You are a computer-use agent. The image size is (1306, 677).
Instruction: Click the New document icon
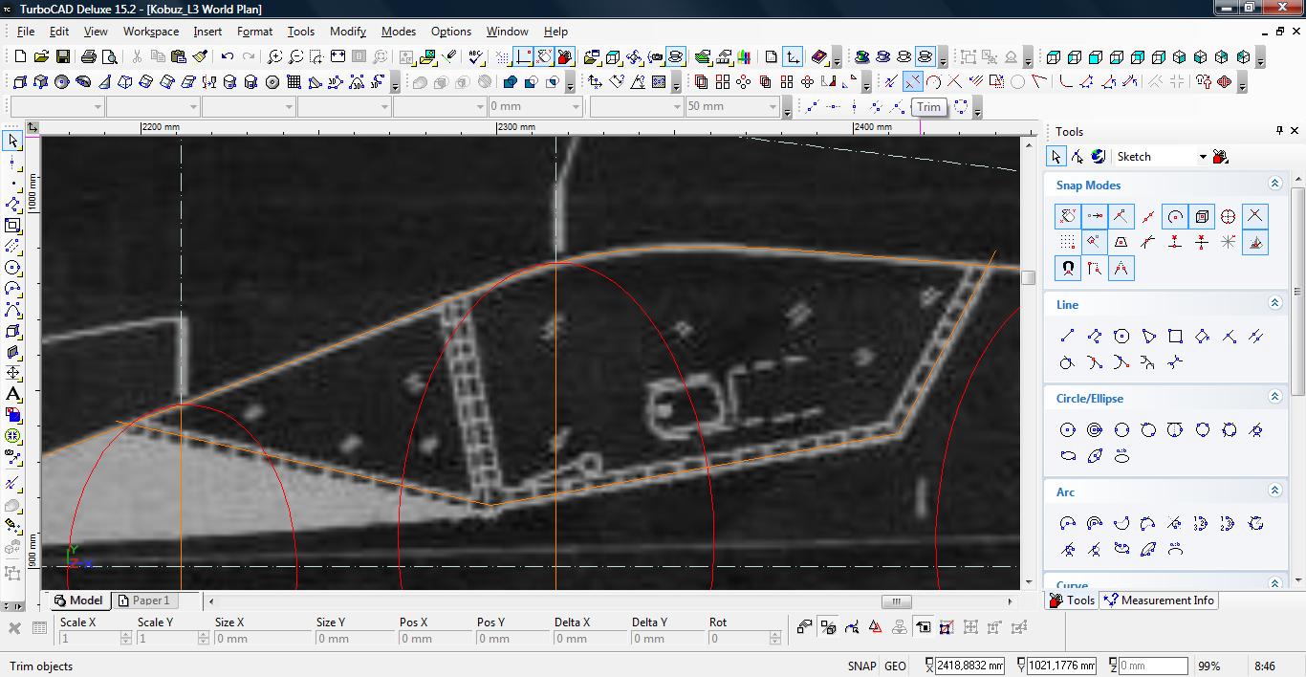pos(20,57)
